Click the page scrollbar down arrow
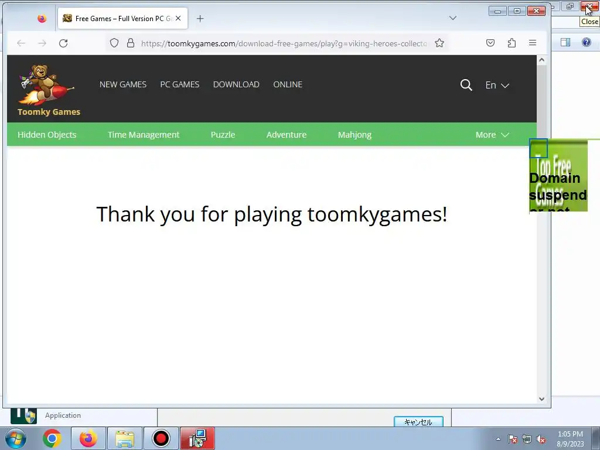 click(541, 398)
